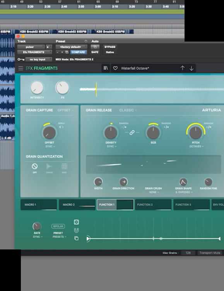Viewport: 224px width, 291px height.
Task: Click the Native plugin format button
Action: pos(110,52)
